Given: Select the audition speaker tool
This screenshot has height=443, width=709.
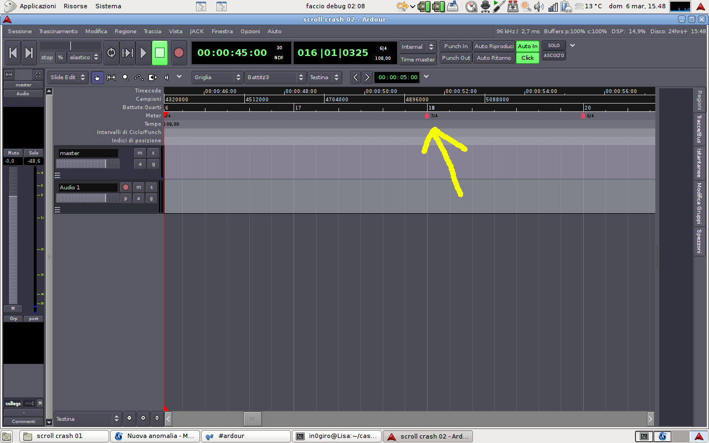Looking at the screenshot, I should click(x=166, y=78).
